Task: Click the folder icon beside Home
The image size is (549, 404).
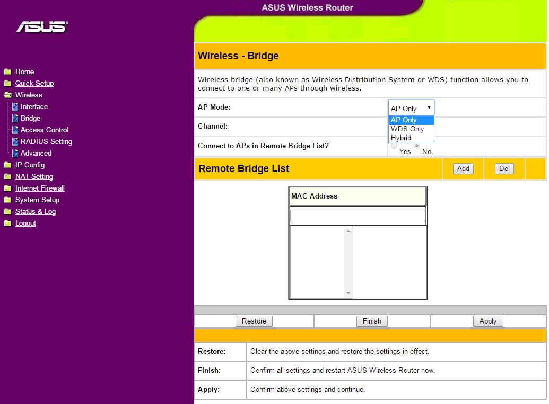Action: coord(7,71)
